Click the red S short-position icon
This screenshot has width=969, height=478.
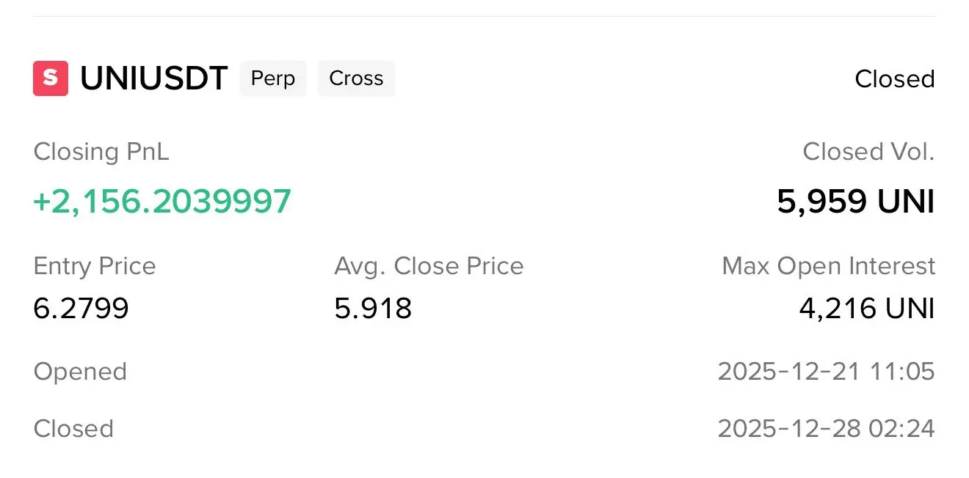(x=51, y=78)
